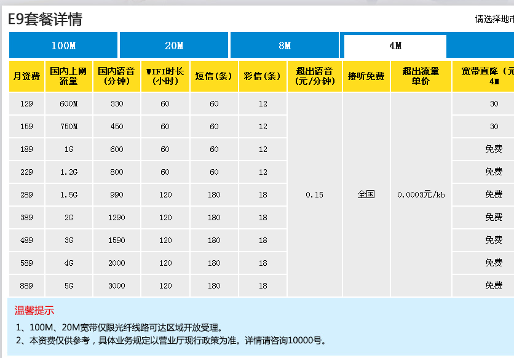Open the 8M broadband tab
Screen dimensions: 514x358
coord(284,46)
